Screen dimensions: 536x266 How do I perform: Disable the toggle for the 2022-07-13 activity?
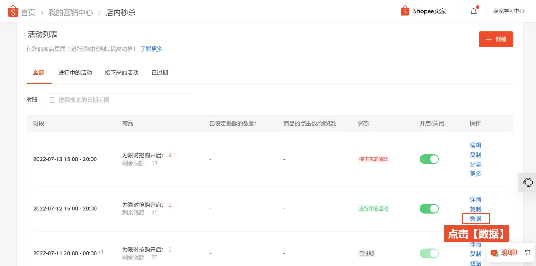click(x=429, y=159)
